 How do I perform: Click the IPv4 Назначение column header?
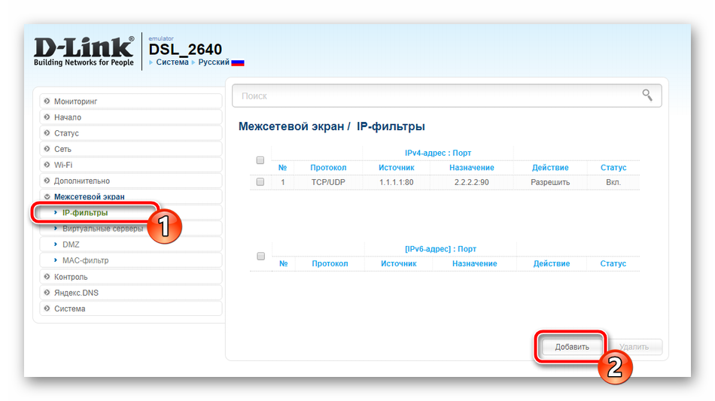click(x=471, y=168)
